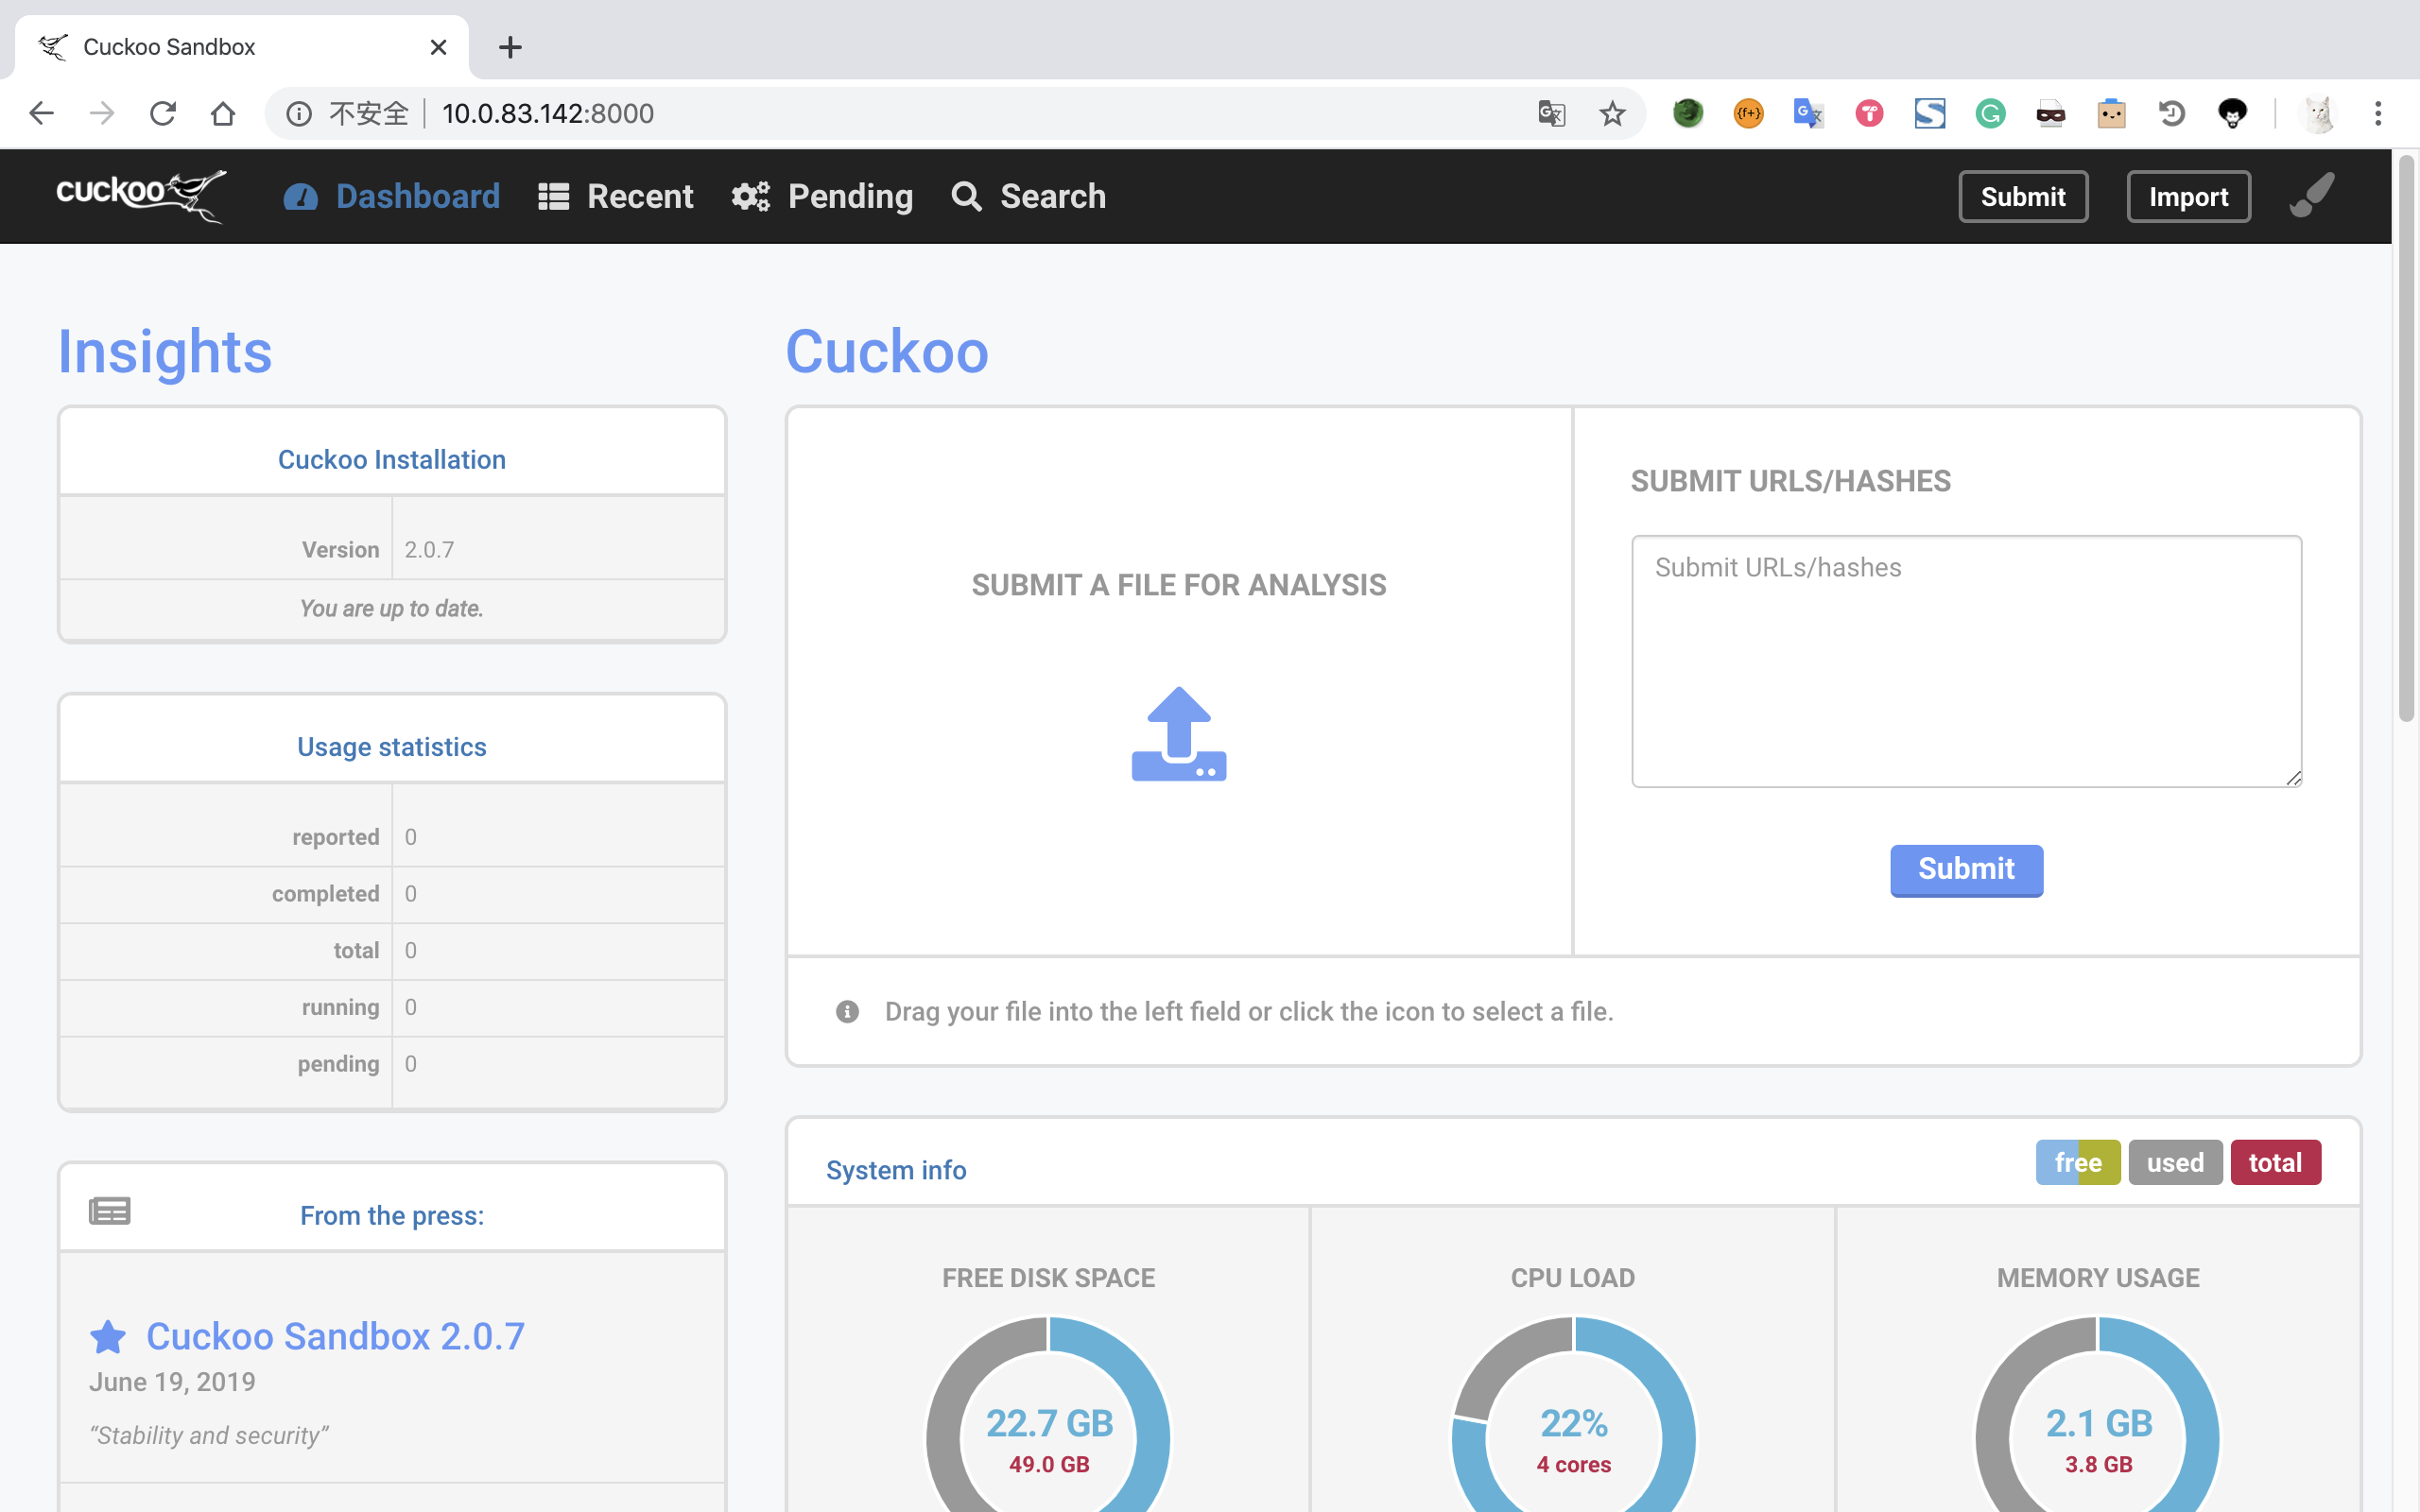Click the info icon beside drag instructions

847,1012
